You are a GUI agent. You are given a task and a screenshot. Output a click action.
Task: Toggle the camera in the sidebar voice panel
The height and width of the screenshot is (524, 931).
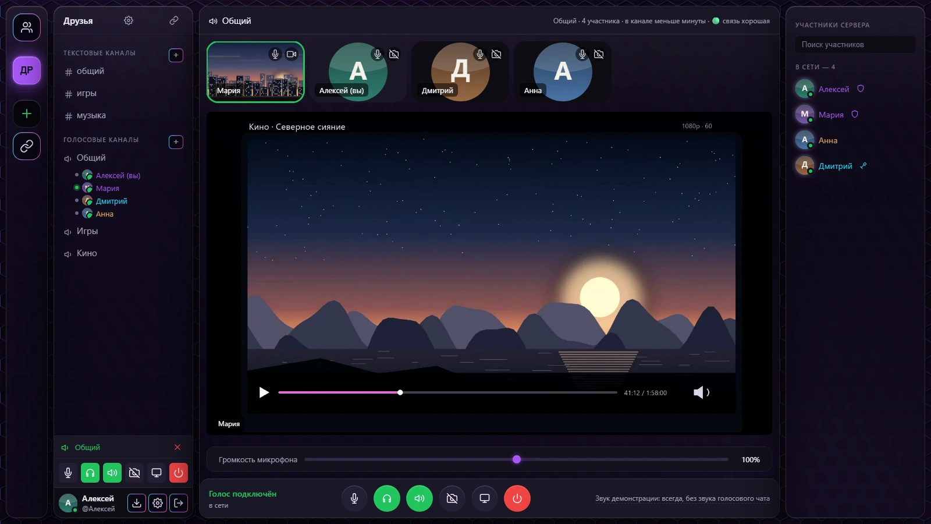click(x=134, y=473)
